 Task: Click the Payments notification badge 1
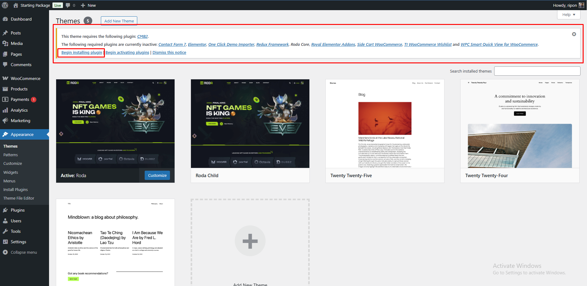[34, 100]
